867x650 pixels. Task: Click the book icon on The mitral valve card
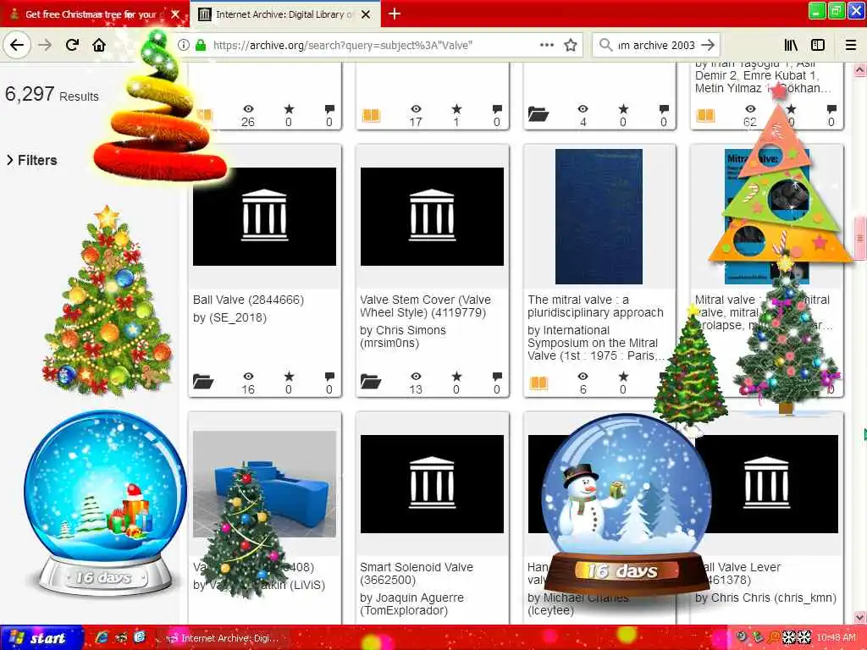point(538,383)
